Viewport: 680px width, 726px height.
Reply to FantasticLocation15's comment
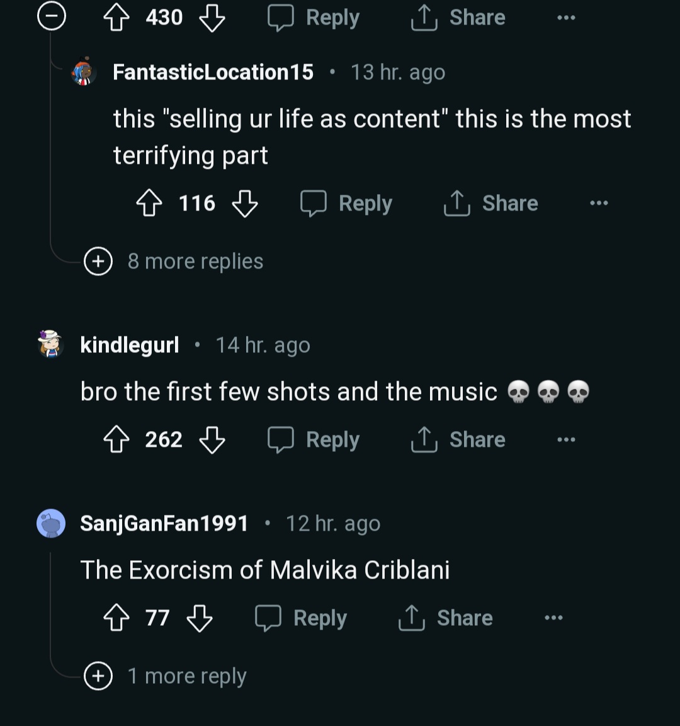pyautogui.click(x=346, y=204)
